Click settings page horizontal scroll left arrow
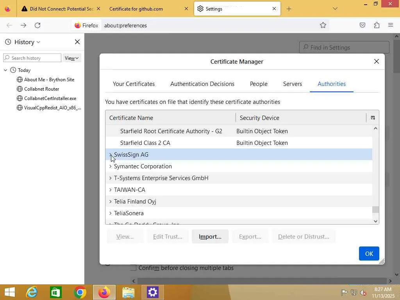 (134, 281)
